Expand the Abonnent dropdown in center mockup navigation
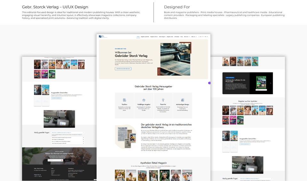 tap(187, 37)
